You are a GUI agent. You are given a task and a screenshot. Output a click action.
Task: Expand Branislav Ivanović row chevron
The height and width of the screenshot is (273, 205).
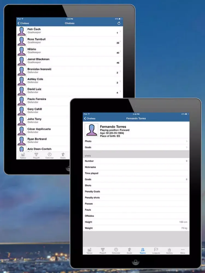[120, 71]
